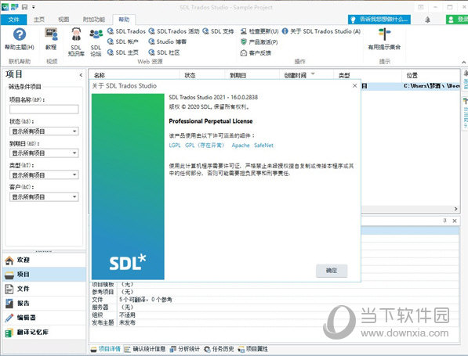Close the project details panel
This screenshot has height=356, width=468.
455,221
